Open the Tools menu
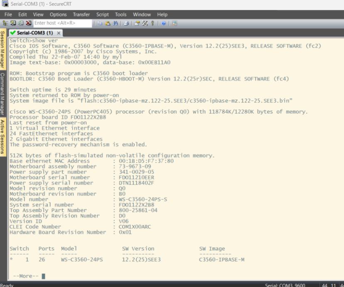This screenshot has height=287, width=344. click(120, 15)
